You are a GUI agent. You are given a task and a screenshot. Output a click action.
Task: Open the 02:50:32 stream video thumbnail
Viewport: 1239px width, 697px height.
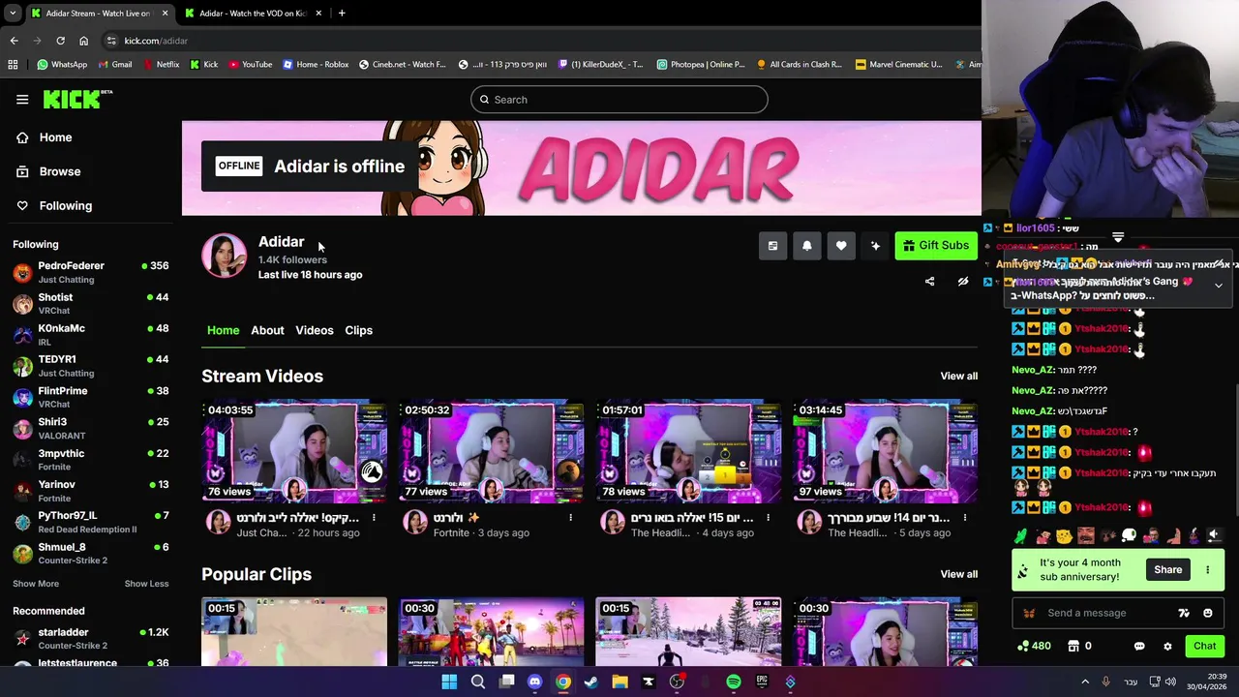coord(492,451)
